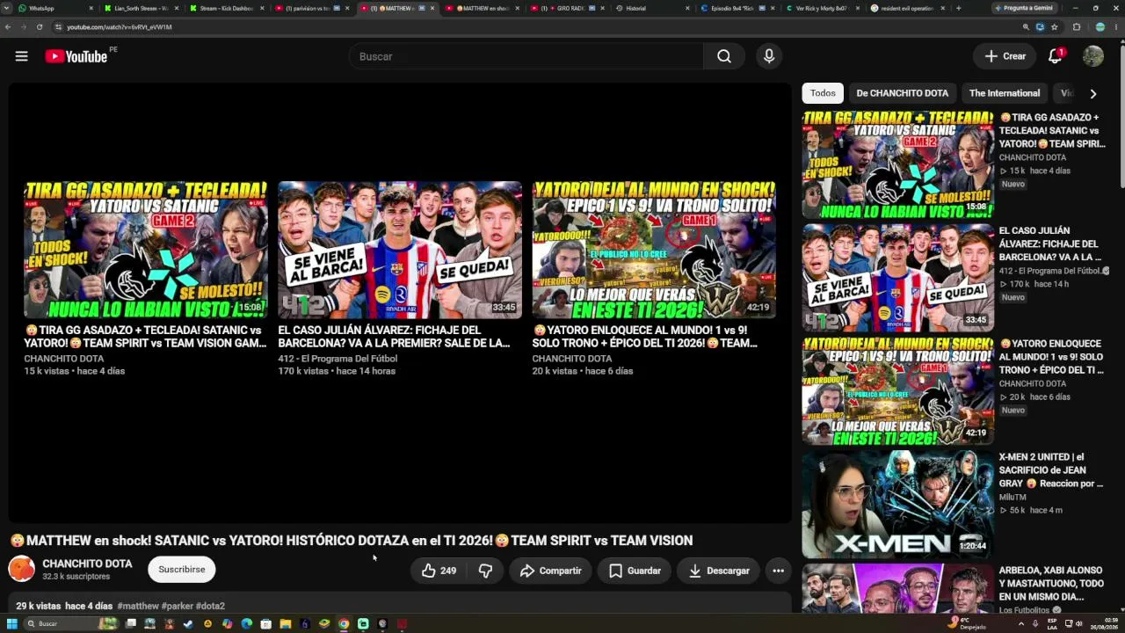Show hidden system tray icons
Image resolution: width=1125 pixels, height=633 pixels.
1021,624
